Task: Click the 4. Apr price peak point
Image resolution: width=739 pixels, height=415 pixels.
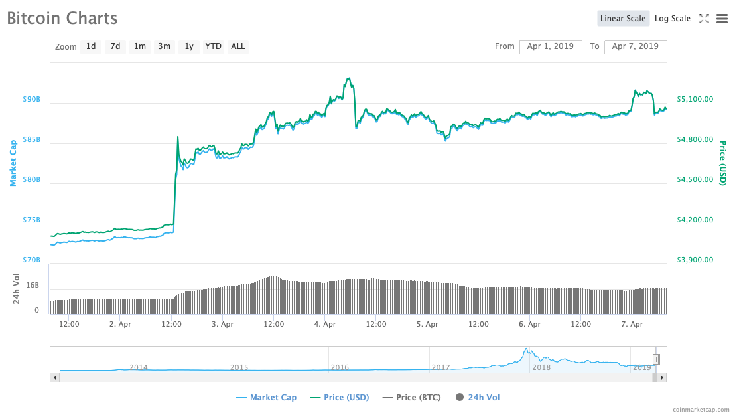Action: tap(348, 79)
